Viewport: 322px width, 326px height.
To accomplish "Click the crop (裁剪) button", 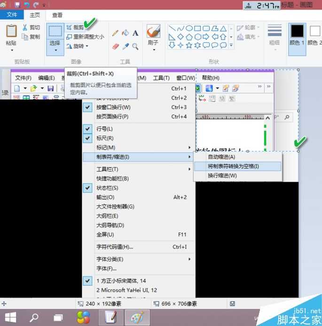I will pos(75,28).
